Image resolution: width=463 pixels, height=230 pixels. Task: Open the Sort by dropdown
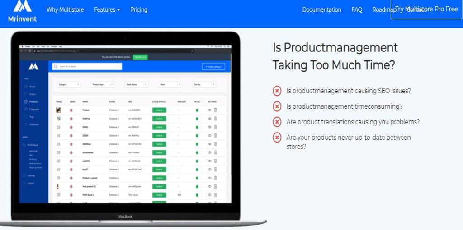(204, 84)
